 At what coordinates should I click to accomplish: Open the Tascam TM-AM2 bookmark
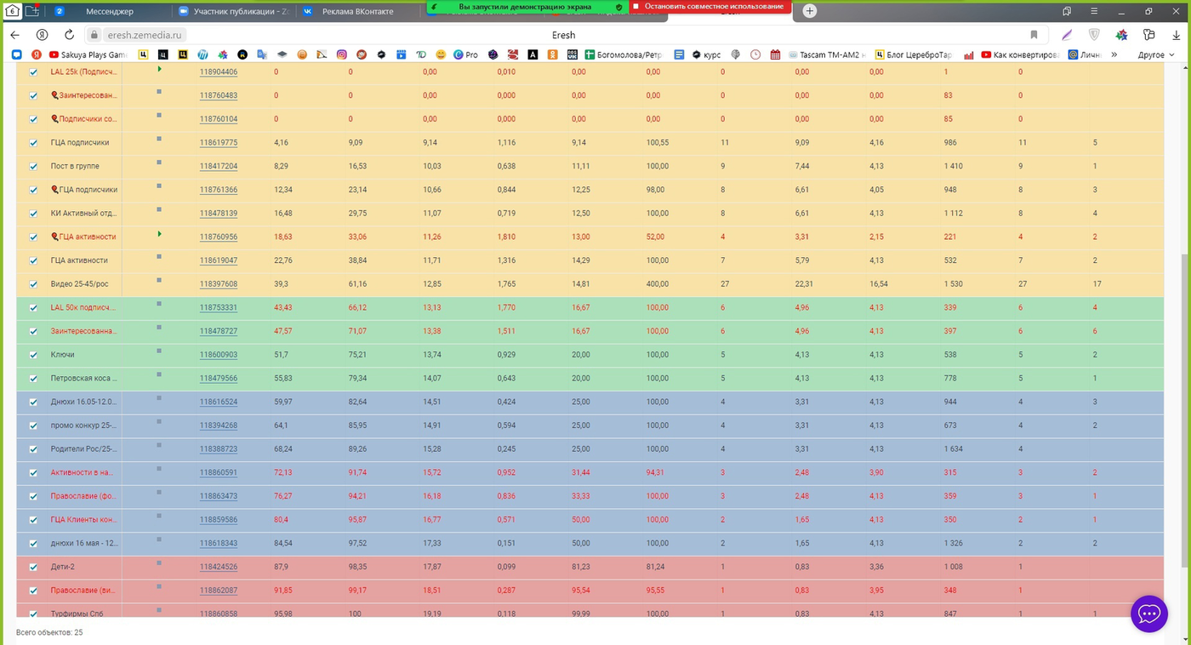[x=826, y=54]
